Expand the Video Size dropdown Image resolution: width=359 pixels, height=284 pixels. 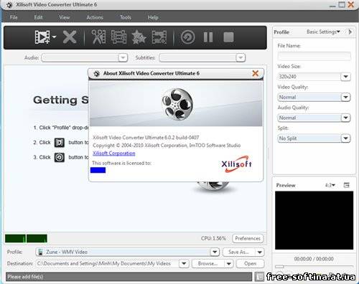click(x=345, y=77)
